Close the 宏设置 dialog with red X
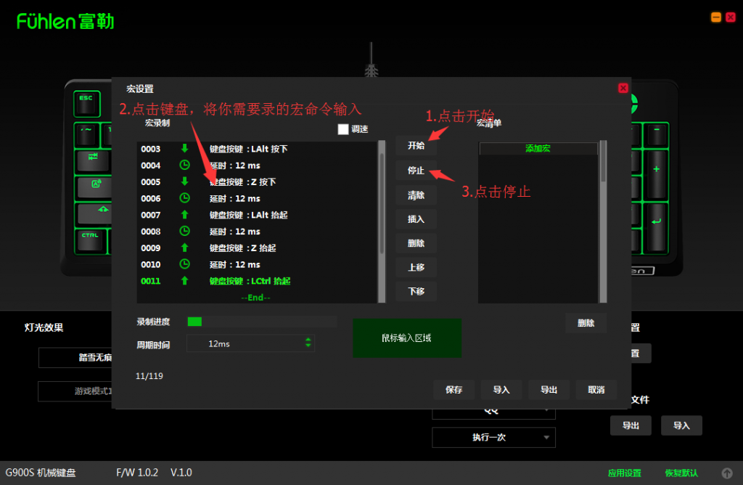Image resolution: width=743 pixels, height=485 pixels. [623, 88]
